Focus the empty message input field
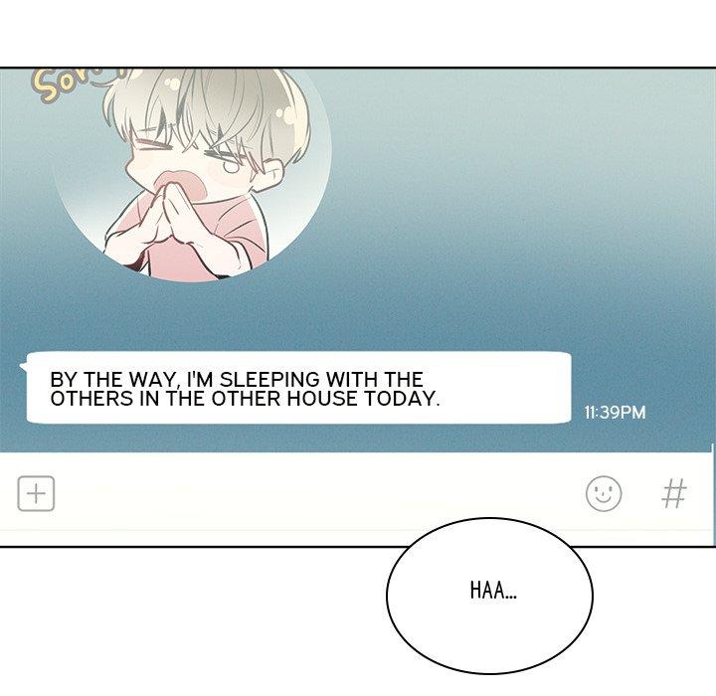The height and width of the screenshot is (696, 716). tap(319, 494)
